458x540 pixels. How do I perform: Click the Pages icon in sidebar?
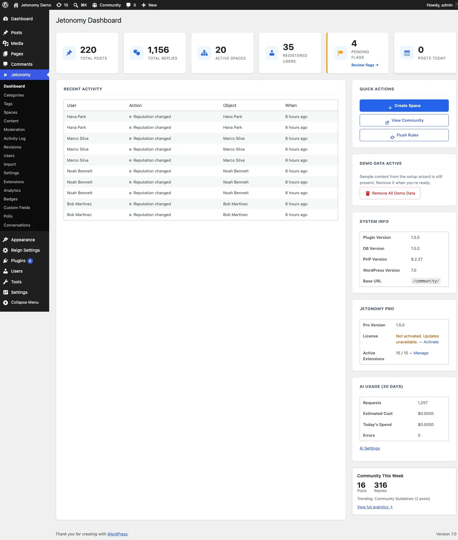coord(6,54)
